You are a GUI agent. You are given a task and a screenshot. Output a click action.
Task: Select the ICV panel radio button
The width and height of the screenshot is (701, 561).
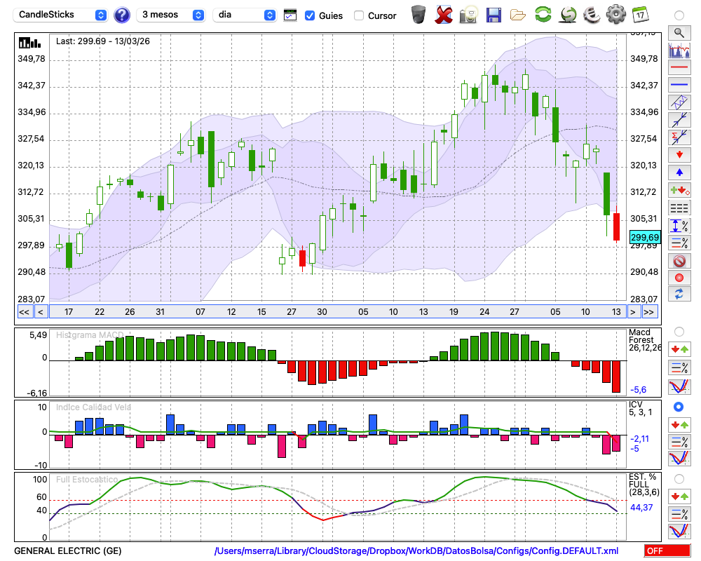679,407
